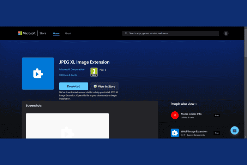This screenshot has height=165, width=247.
Task: Click the Free badge for Media Codec Info
Action: tap(216, 116)
